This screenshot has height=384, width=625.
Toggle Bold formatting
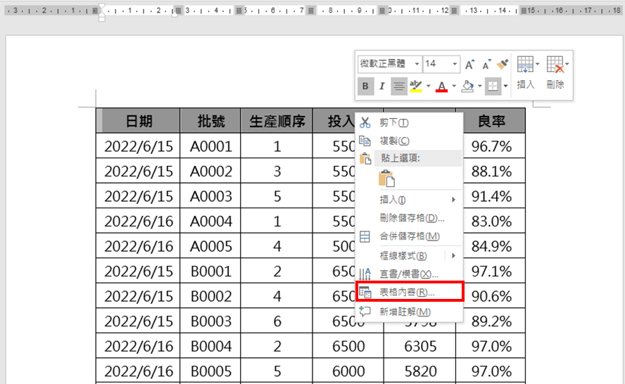[365, 87]
